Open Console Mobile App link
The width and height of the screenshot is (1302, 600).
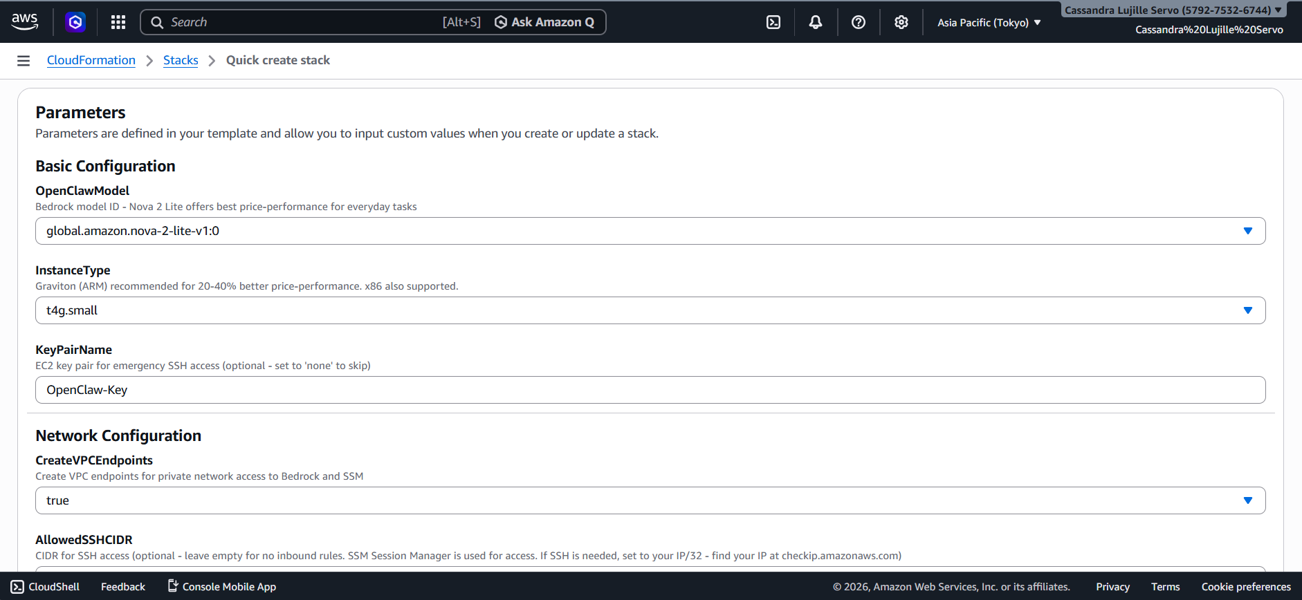coord(229,587)
